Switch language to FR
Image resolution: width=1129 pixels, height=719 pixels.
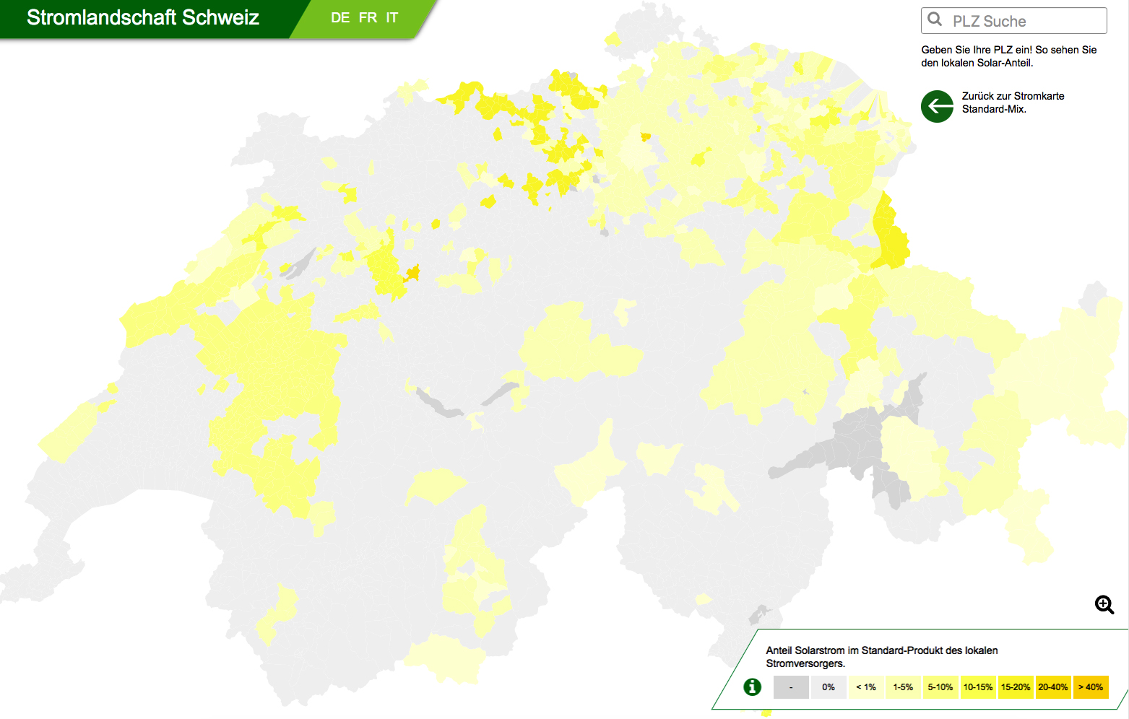pyautogui.click(x=368, y=18)
